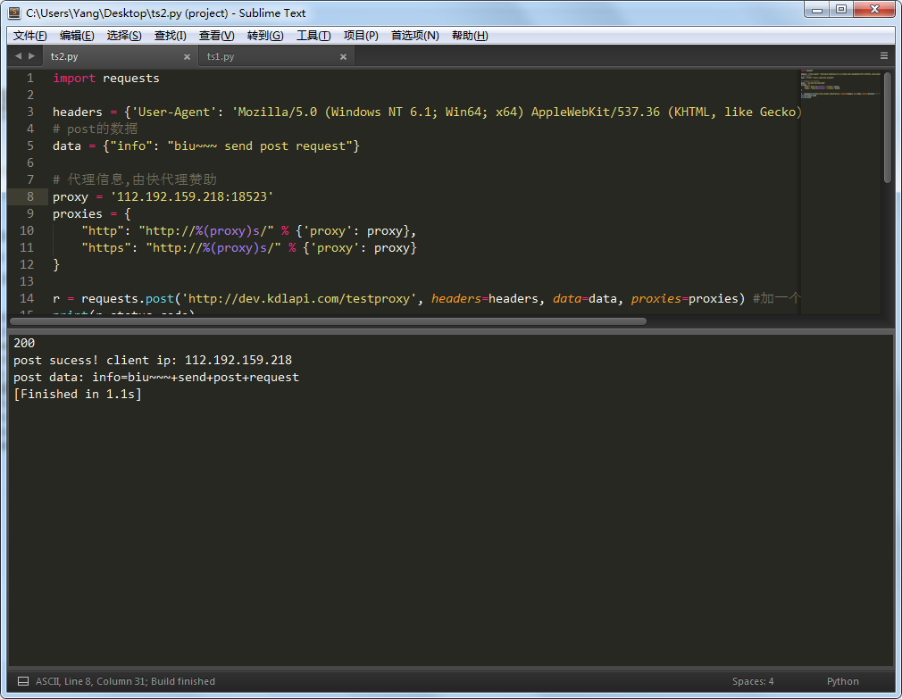Open the Spaces: 4 indentation selector
The image size is (902, 699).
point(753,681)
